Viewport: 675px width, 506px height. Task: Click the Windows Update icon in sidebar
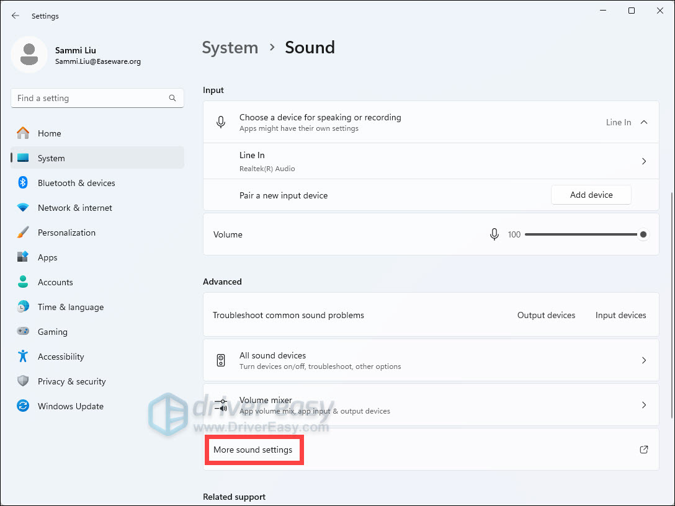(x=23, y=406)
